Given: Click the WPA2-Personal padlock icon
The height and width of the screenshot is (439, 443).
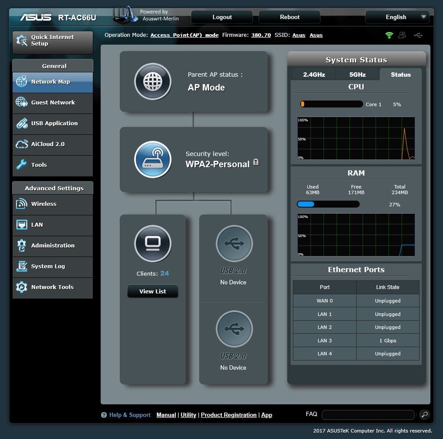Looking at the screenshot, I should [256, 162].
